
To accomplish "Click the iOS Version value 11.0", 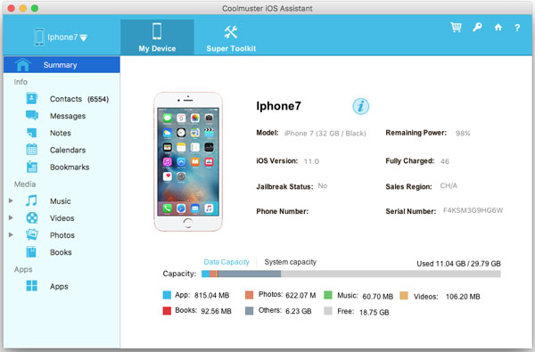I will click(x=311, y=161).
